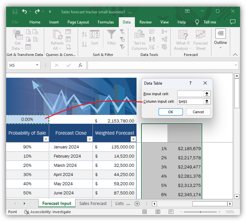Click the Redo arrow icon
247x223 pixels.
click(x=37, y=11)
